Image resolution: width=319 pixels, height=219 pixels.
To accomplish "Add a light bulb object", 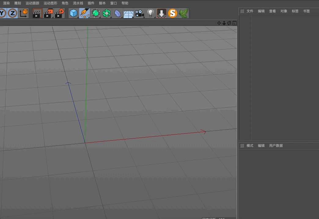I will click(x=151, y=13).
